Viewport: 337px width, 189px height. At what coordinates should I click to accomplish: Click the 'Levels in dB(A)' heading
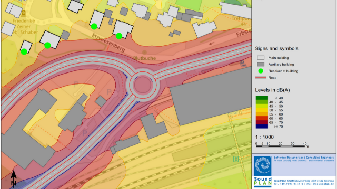(272, 90)
